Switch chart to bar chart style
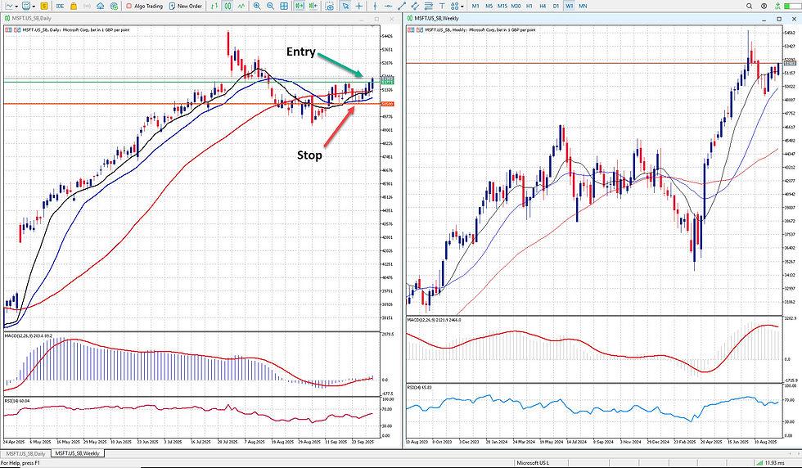 (214, 7)
